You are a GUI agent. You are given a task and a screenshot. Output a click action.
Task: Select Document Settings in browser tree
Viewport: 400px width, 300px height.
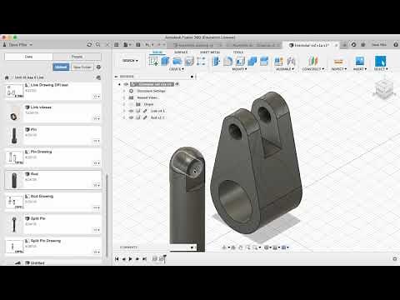click(151, 91)
